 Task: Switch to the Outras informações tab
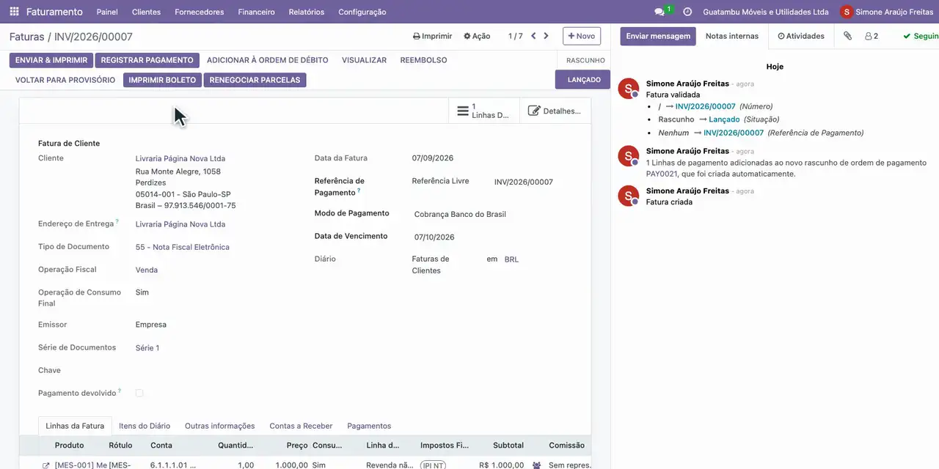coord(220,426)
